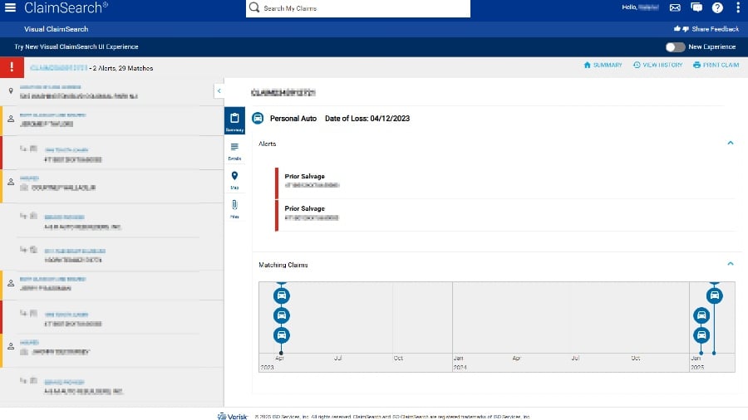Select the Details side tab
Screen dimensions: 748x420
tap(234, 151)
